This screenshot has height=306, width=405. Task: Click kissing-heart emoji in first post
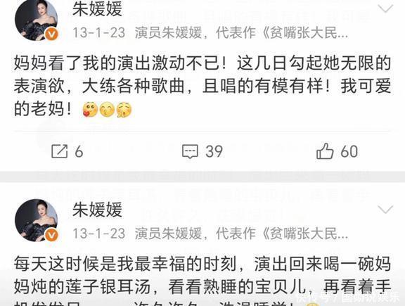(89, 110)
